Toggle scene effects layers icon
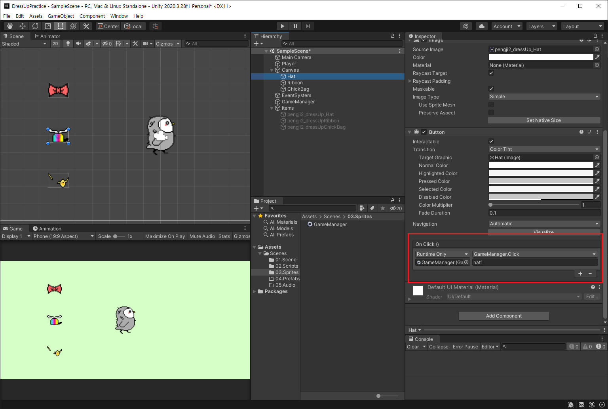The image size is (608, 409). 89,44
